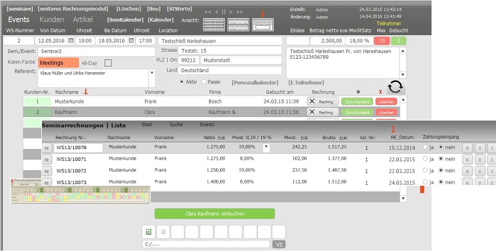Set Zahlungseingang nein for invoice WS13/10070
This screenshot has height=251, width=496.
pos(441,147)
